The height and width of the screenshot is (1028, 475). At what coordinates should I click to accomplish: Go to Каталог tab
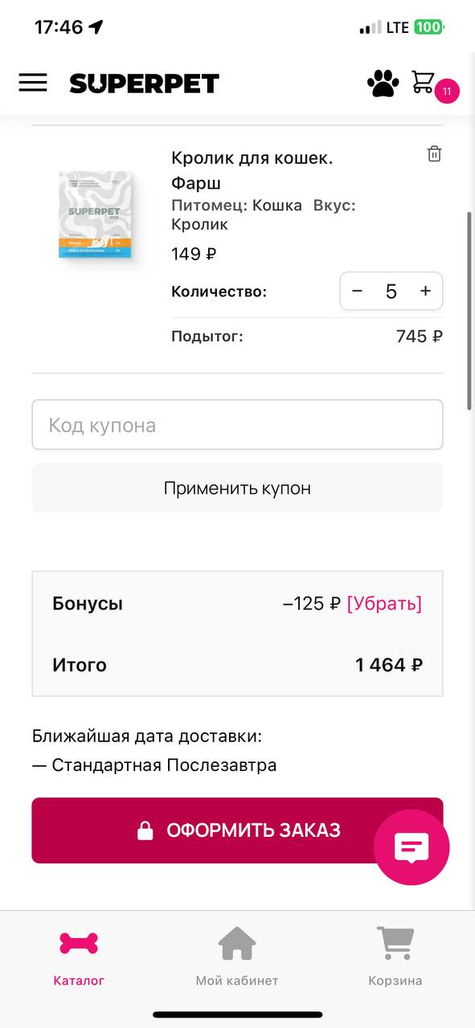pos(79,957)
